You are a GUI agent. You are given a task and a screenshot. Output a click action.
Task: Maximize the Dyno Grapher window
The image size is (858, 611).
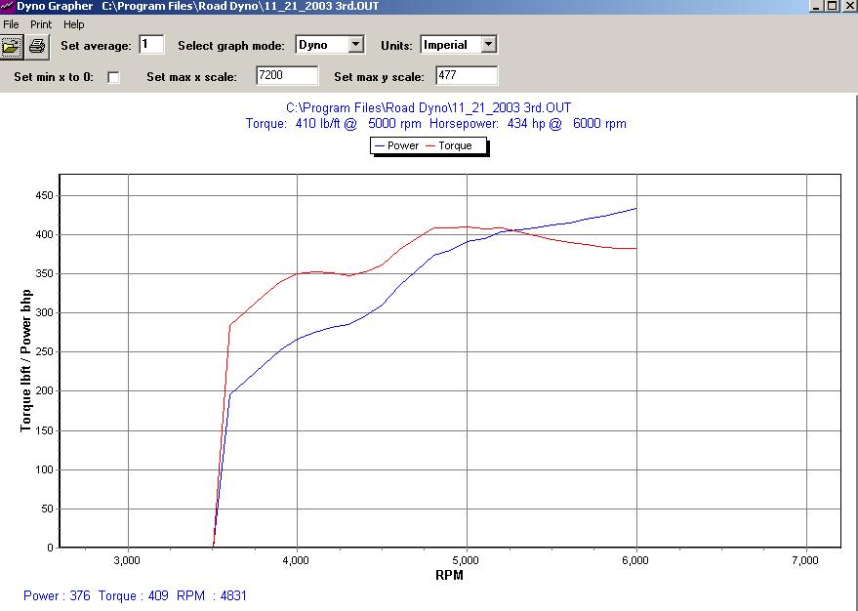pyautogui.click(x=831, y=6)
